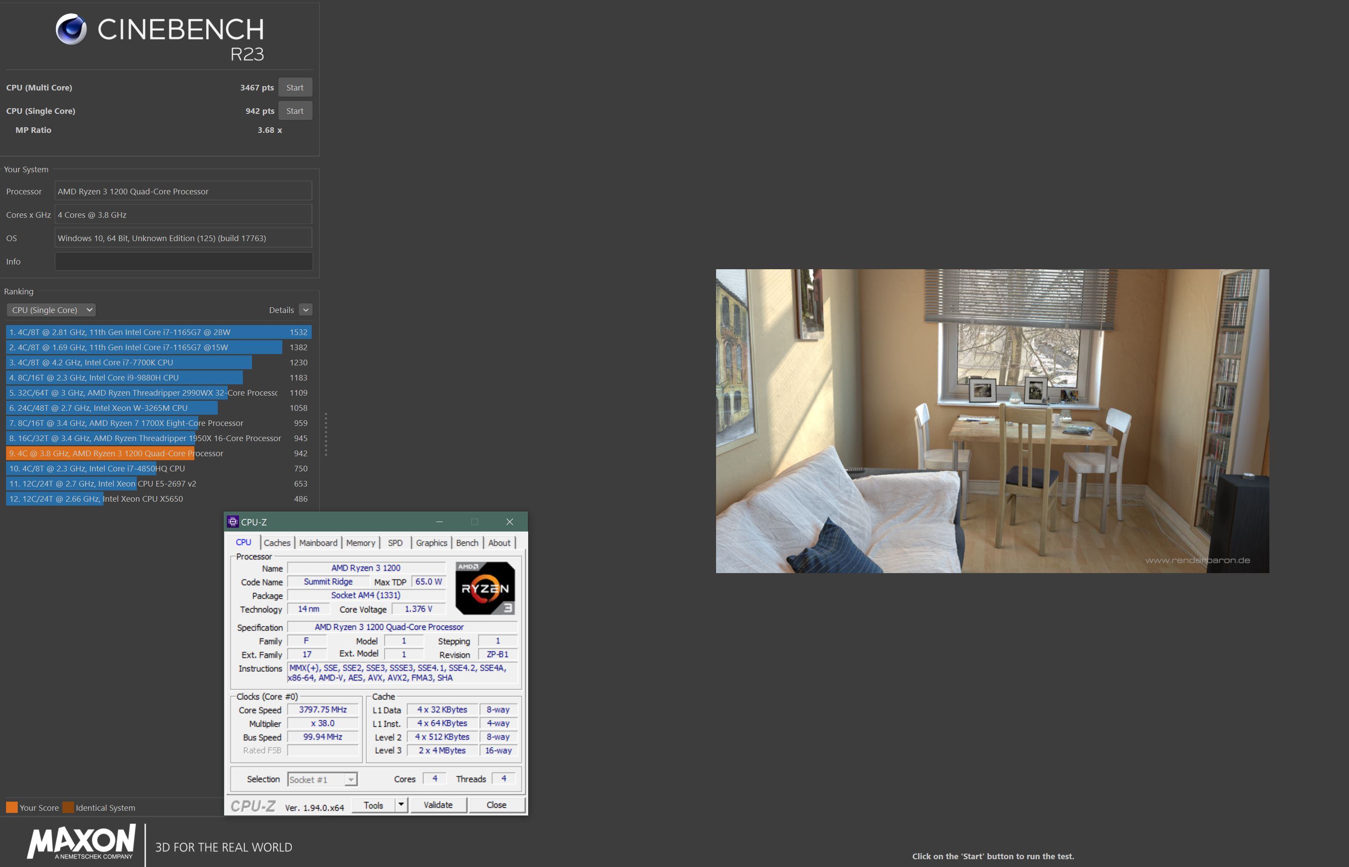Click the CPU-Z title bar app icon
This screenshot has height=867, width=1349.
tap(232, 522)
